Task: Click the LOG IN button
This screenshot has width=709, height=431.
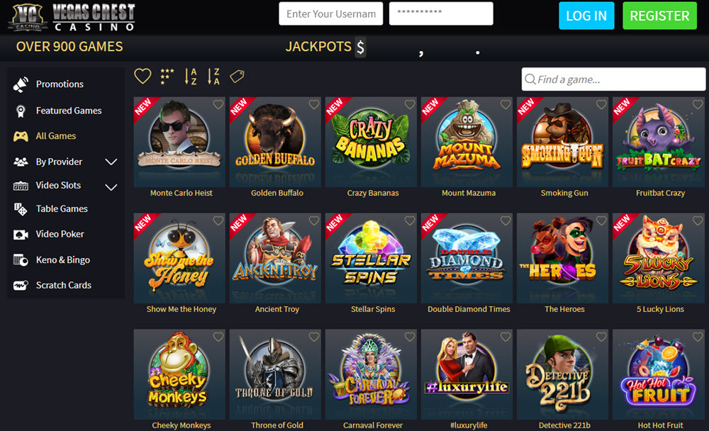Action: click(x=586, y=16)
